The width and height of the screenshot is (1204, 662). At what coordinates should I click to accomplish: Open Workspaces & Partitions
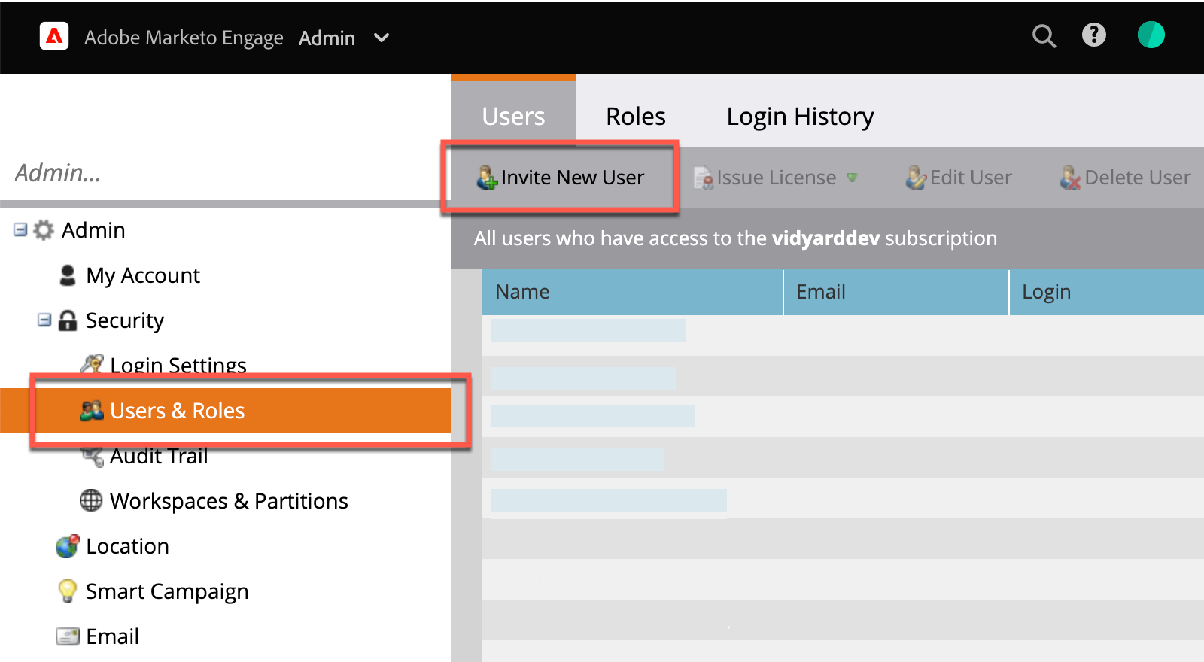click(229, 501)
